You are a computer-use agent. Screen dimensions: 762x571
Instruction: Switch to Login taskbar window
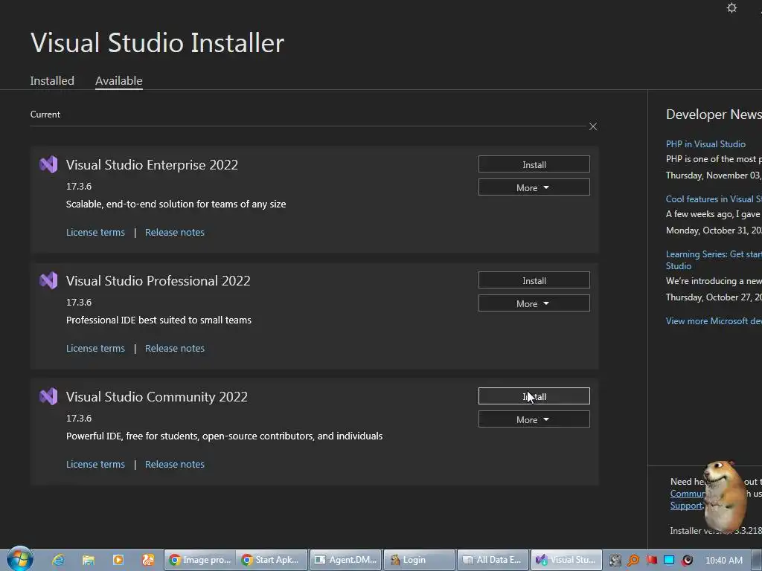coord(419,560)
